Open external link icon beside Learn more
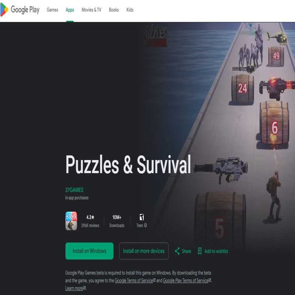Viewport: 295px width, 295px height. [84, 288]
